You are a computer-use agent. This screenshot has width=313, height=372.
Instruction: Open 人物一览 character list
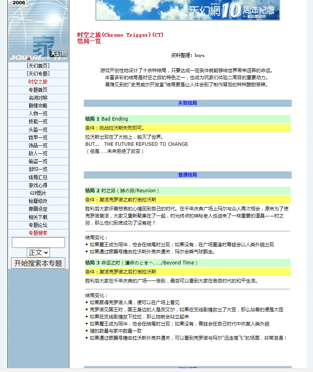tap(38, 113)
